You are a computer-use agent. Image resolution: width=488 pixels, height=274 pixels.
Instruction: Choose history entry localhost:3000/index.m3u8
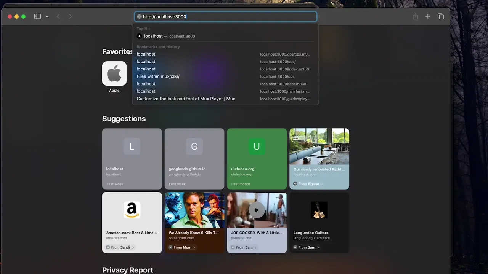coord(225,69)
